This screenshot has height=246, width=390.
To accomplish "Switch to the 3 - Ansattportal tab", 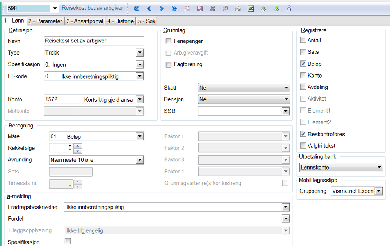I will click(x=84, y=21).
